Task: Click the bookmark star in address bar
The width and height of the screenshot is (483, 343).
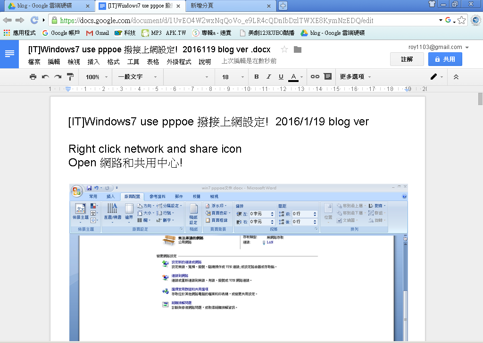Action: coord(461,20)
